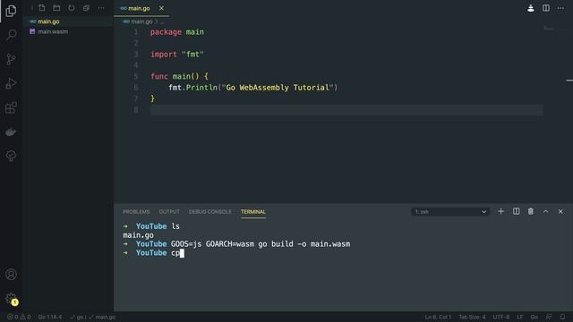Open notifications bell in status bar
Viewport: 573px width, 322px height.
coord(562,317)
